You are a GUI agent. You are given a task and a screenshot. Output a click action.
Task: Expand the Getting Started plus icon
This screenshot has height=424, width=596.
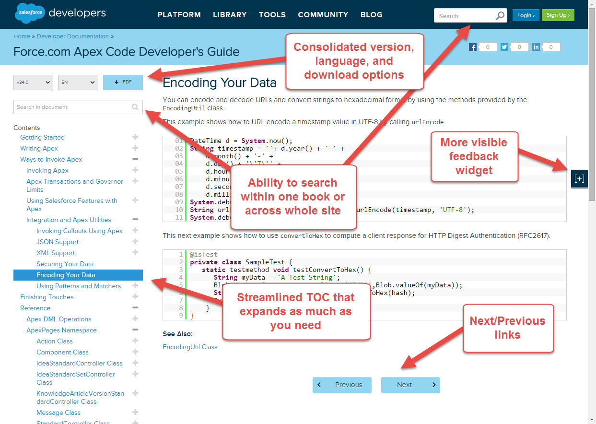coord(135,137)
